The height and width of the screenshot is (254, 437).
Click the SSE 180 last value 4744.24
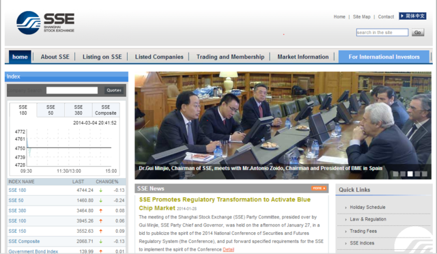tap(85, 190)
